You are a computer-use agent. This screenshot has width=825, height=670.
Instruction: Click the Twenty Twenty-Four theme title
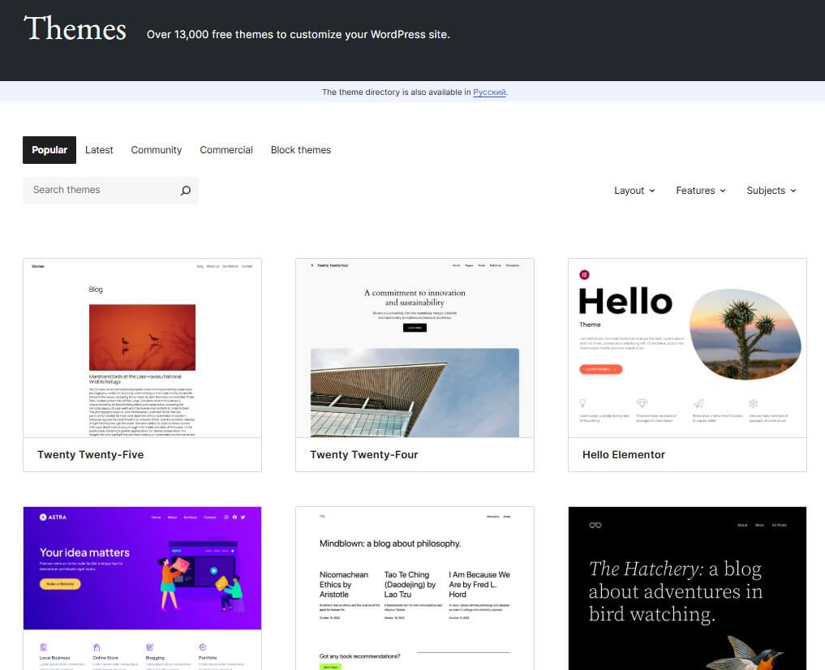click(x=363, y=454)
